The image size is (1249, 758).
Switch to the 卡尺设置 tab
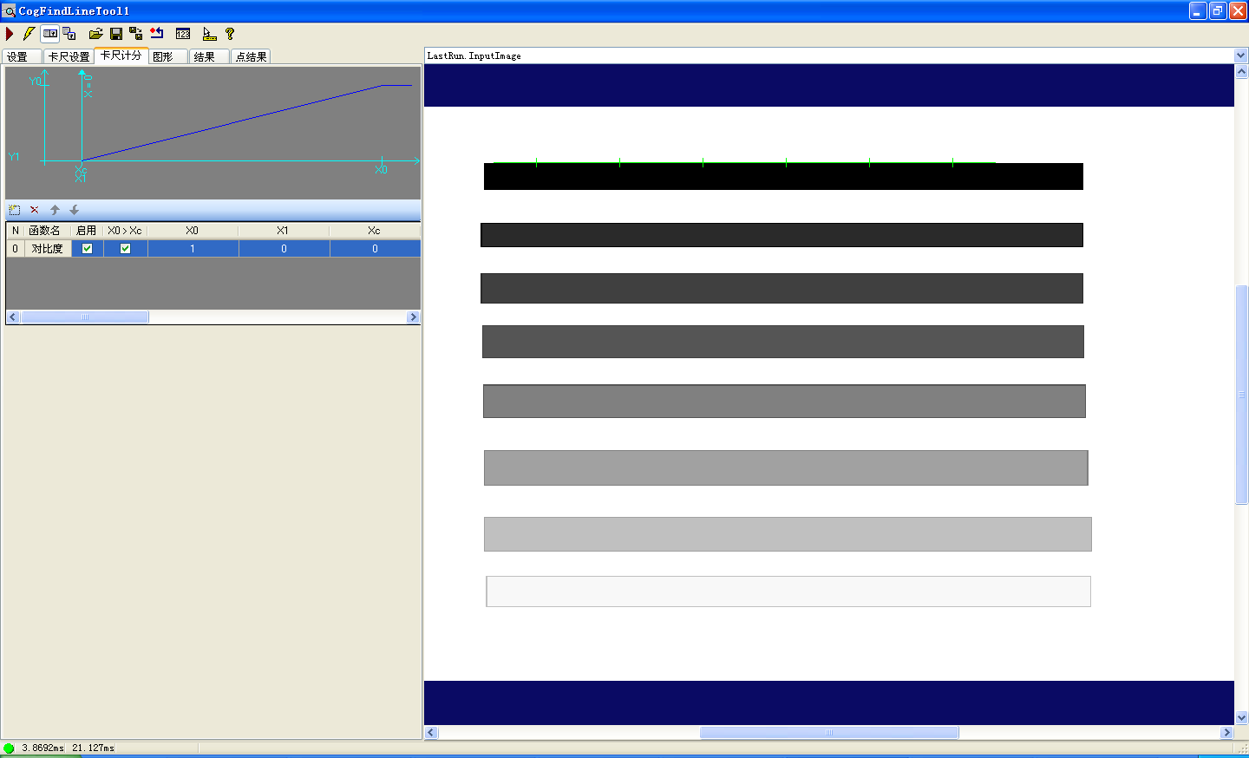point(69,56)
